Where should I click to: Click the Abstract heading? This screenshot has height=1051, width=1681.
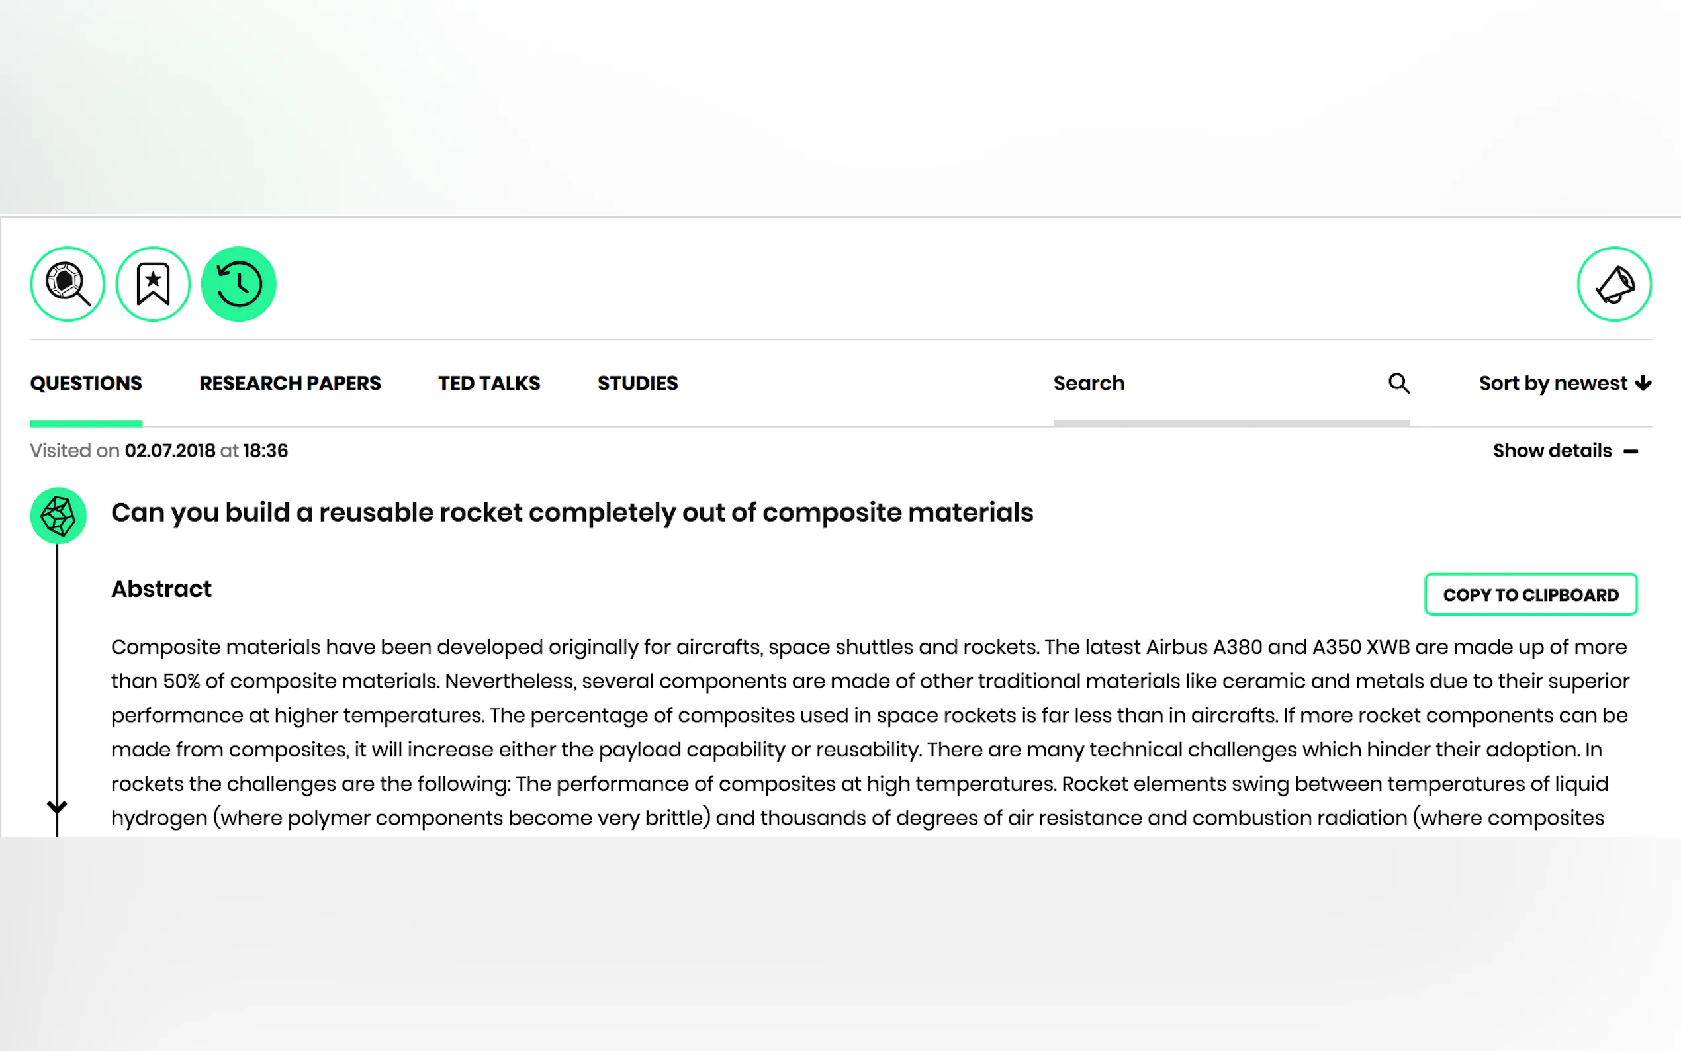161,589
